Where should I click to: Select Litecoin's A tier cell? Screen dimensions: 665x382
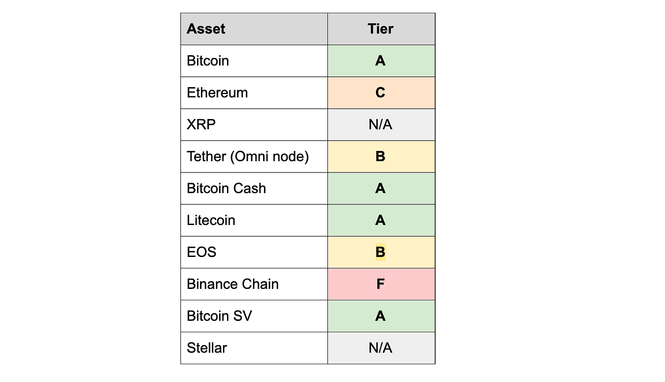(381, 220)
